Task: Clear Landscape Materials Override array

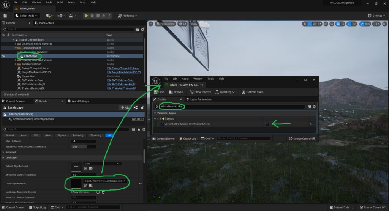Action: point(103,192)
